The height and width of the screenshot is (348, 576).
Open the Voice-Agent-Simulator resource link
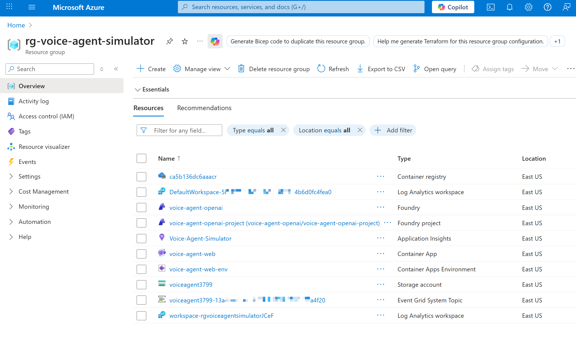200,238
